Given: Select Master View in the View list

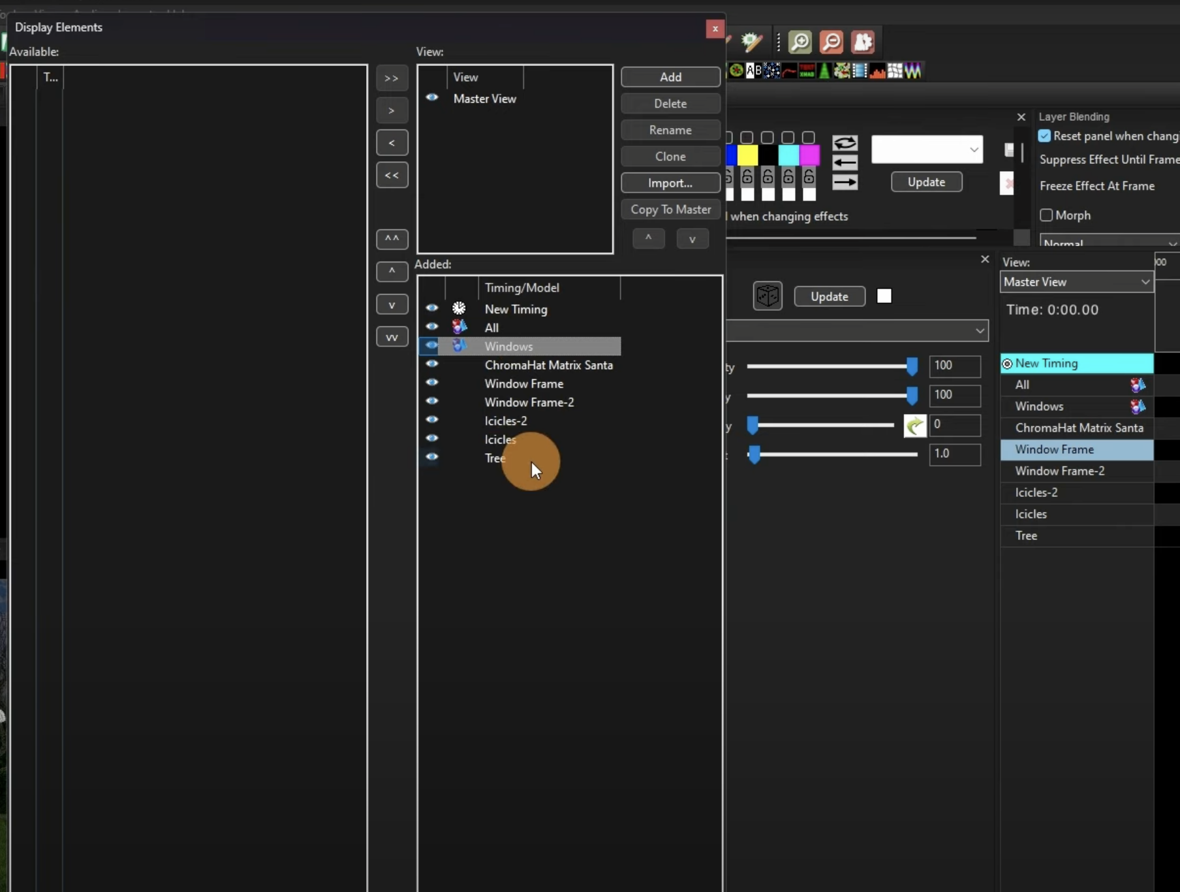Looking at the screenshot, I should point(485,99).
